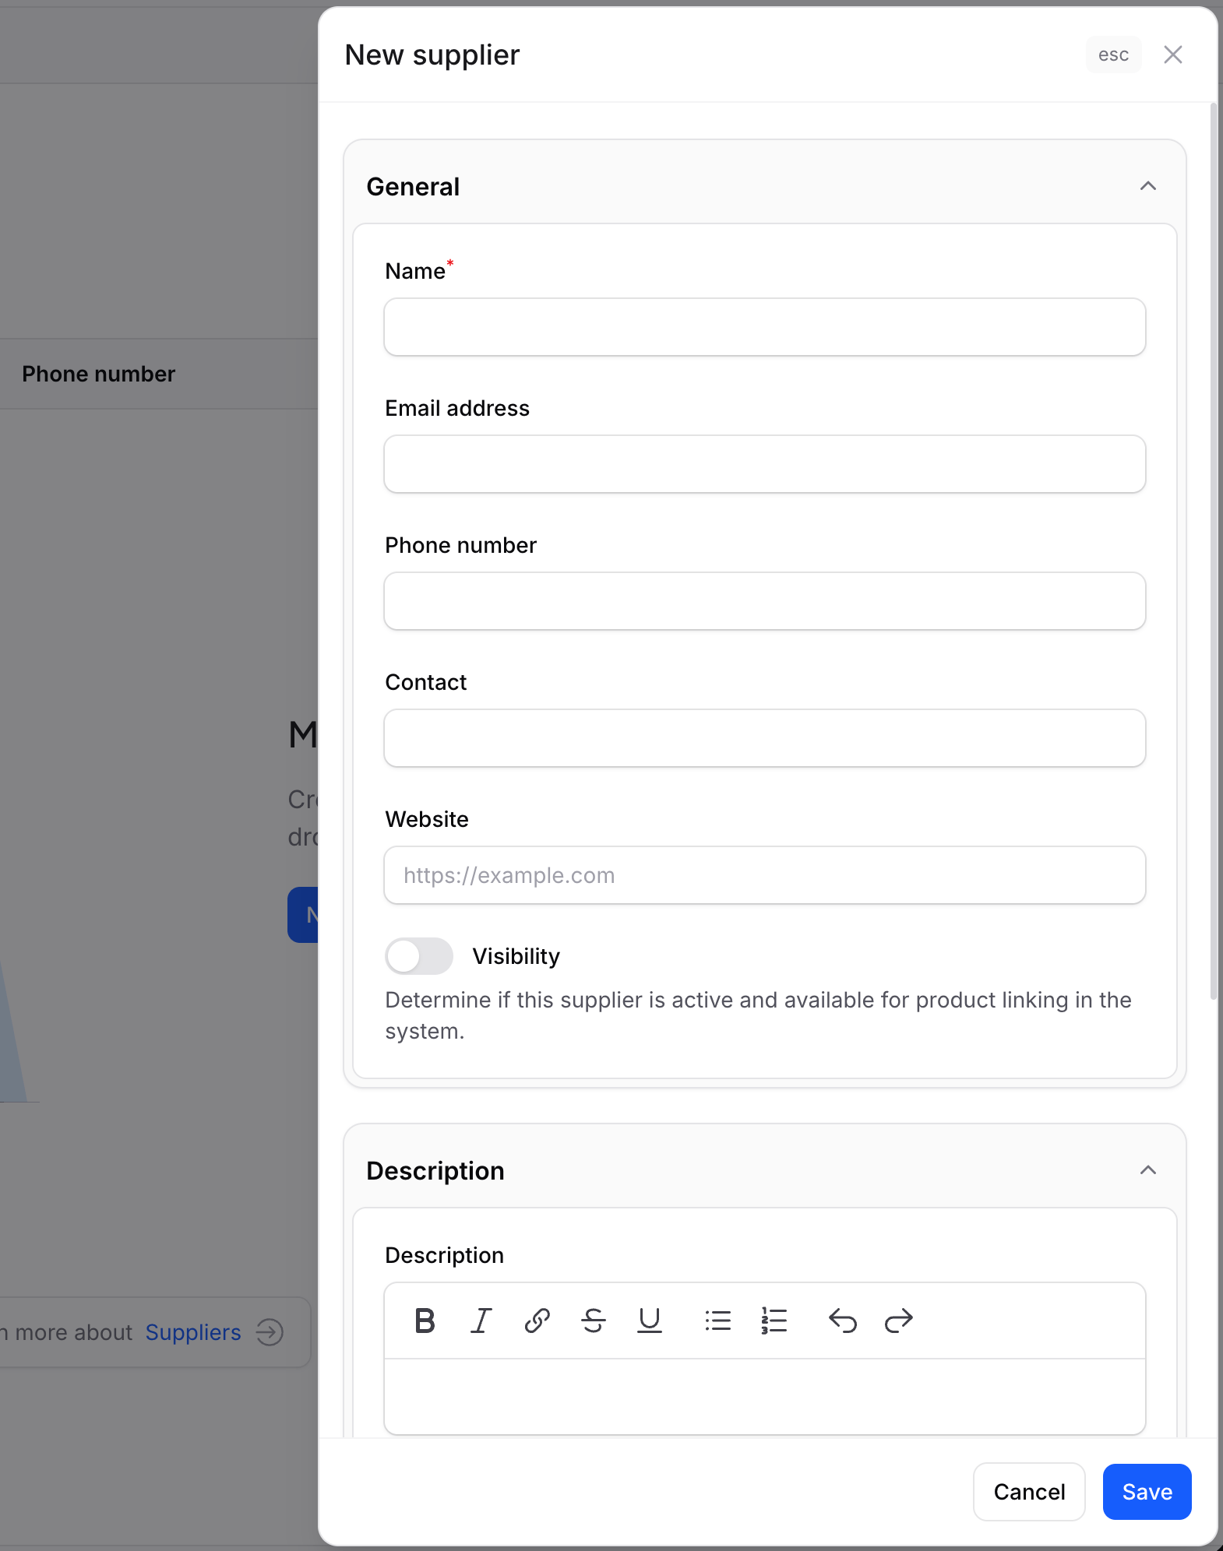Viewport: 1223px width, 1551px height.
Task: Click the Phone number column header
Action: click(99, 374)
